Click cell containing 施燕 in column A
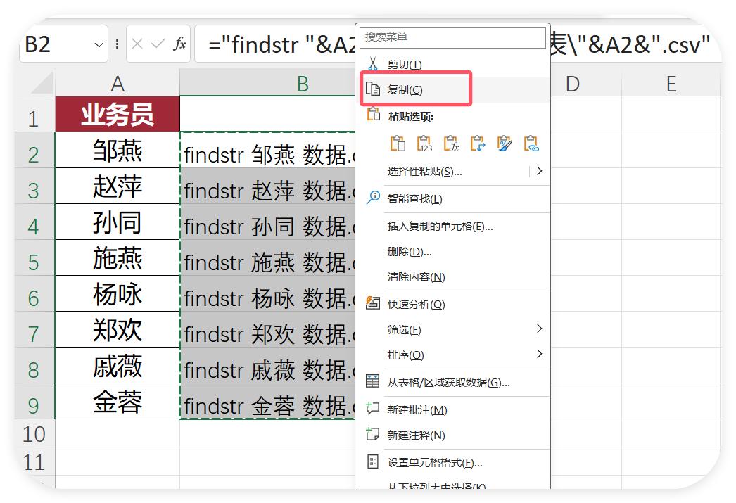This screenshot has width=736, height=503. pyautogui.click(x=118, y=257)
